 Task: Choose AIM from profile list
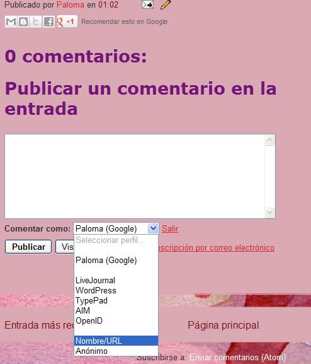(x=116, y=310)
